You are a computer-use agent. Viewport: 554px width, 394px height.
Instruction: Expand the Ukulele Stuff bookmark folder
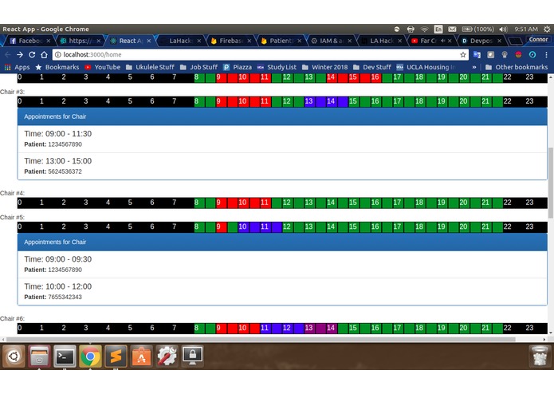tap(150, 67)
